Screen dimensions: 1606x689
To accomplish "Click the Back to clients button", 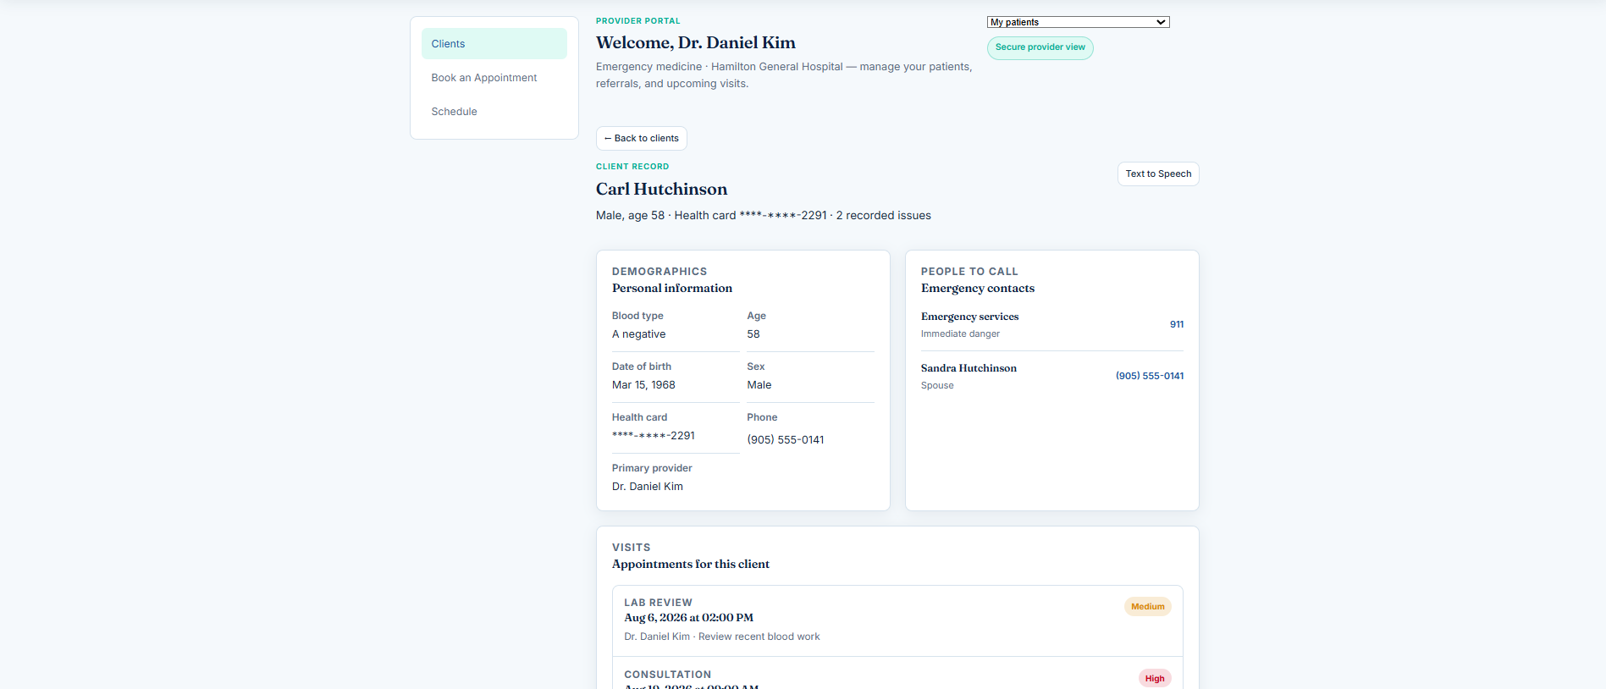I will pyautogui.click(x=642, y=139).
